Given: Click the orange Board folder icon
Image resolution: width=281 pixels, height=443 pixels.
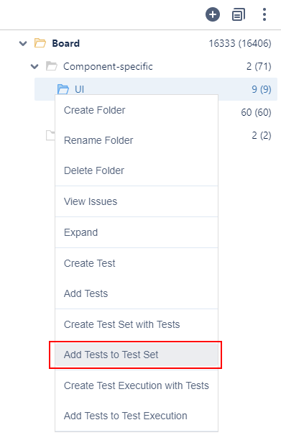Looking at the screenshot, I should click(x=40, y=43).
